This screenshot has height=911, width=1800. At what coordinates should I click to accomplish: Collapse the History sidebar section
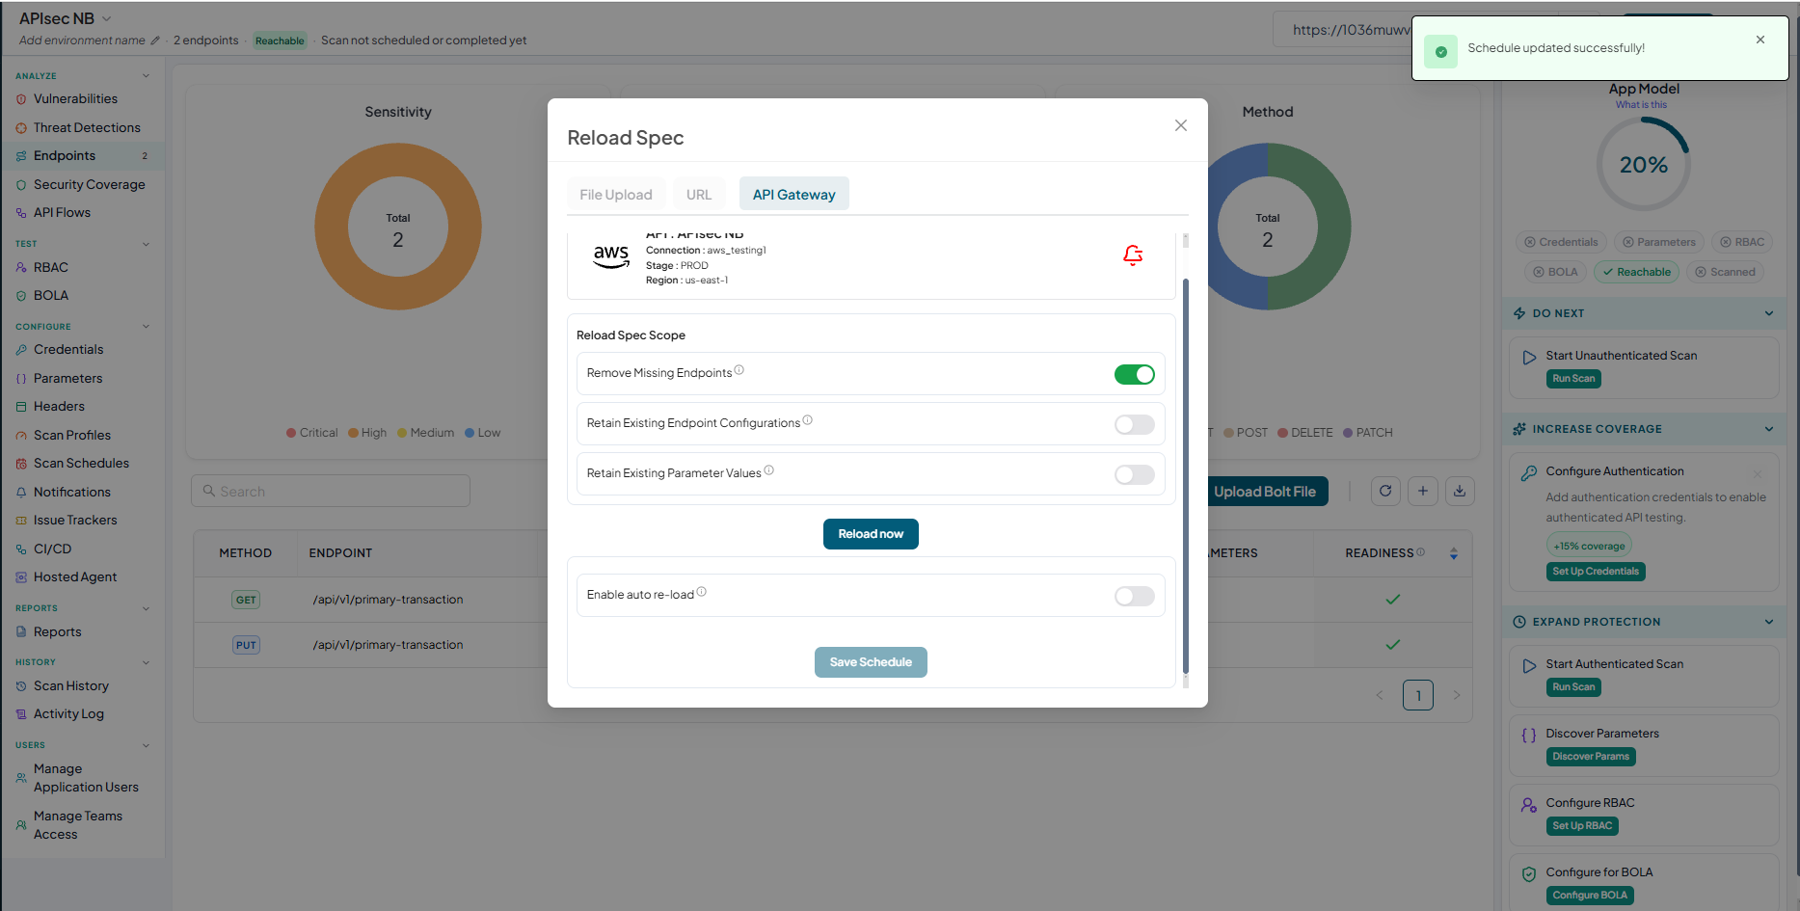click(146, 662)
